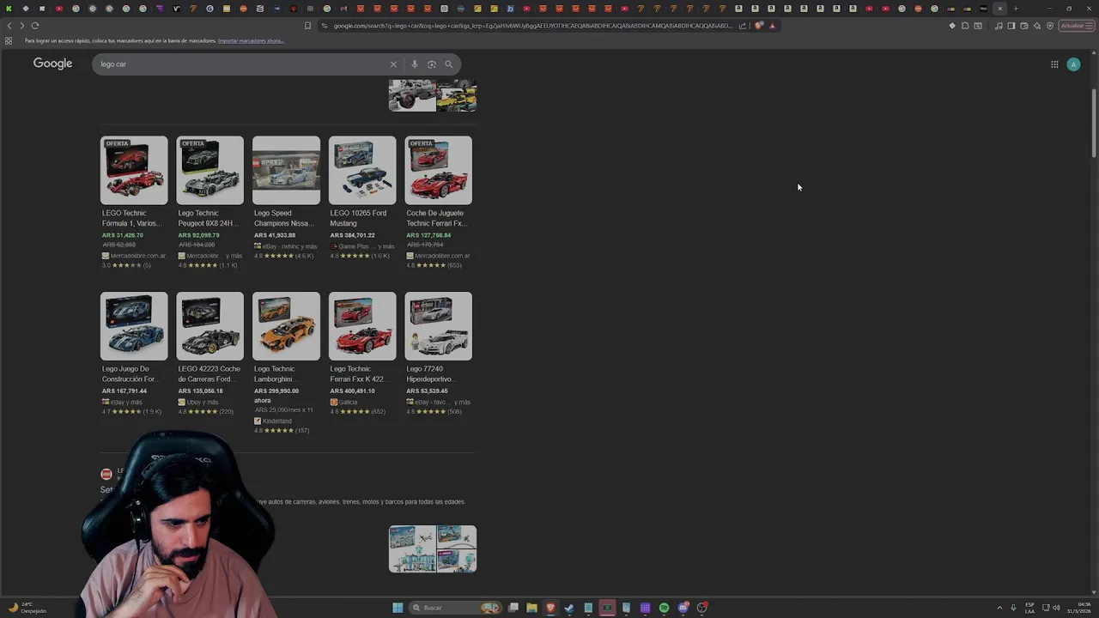The height and width of the screenshot is (618, 1099).
Task: Open the bookmarks apps grid icon
Action: 9,41
